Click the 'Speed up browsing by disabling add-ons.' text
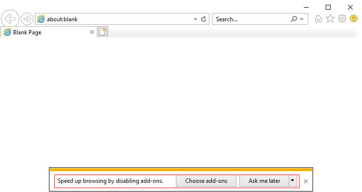The width and height of the screenshot is (362, 192). [x=110, y=181]
